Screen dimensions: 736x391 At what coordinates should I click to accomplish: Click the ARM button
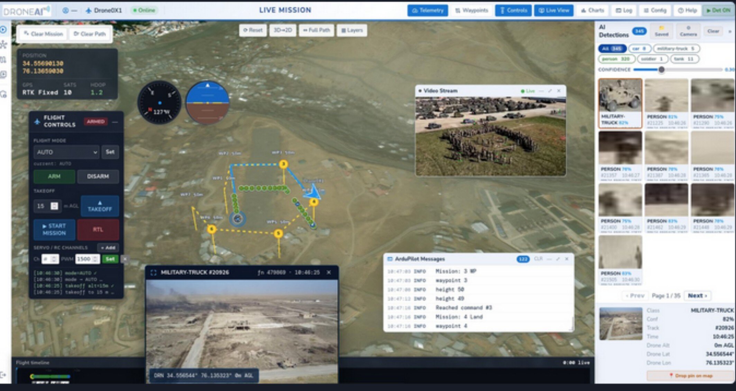[x=54, y=177]
